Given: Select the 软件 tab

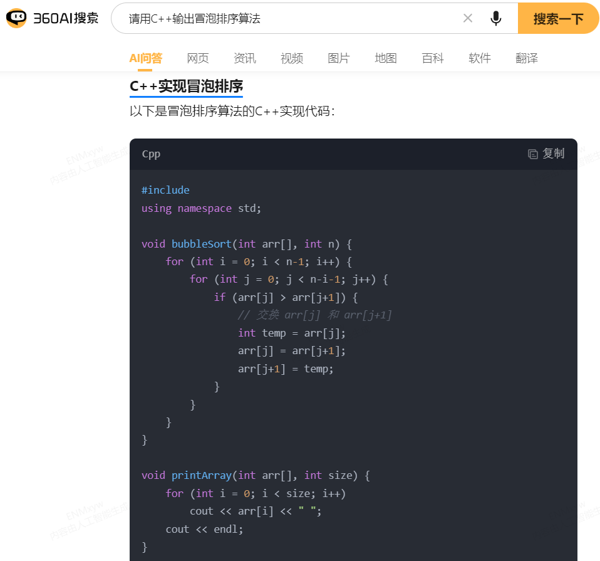Looking at the screenshot, I should coord(480,58).
